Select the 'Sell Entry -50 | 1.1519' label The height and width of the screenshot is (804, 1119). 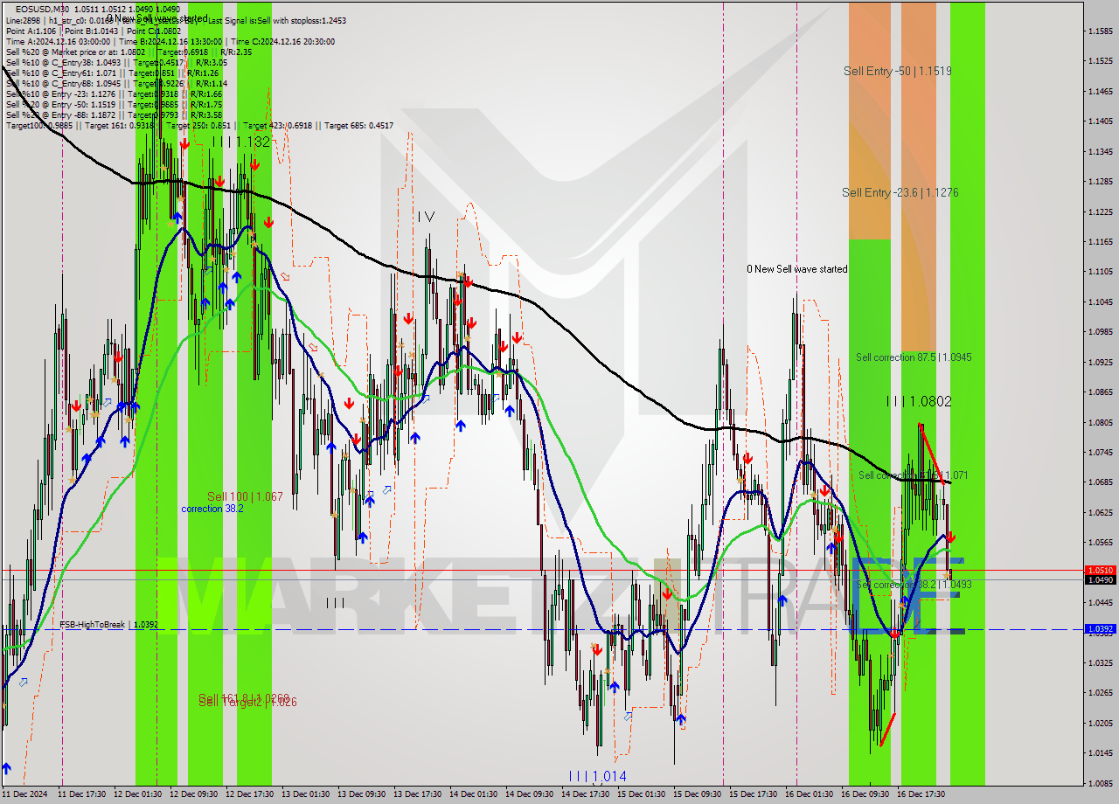pyautogui.click(x=898, y=71)
